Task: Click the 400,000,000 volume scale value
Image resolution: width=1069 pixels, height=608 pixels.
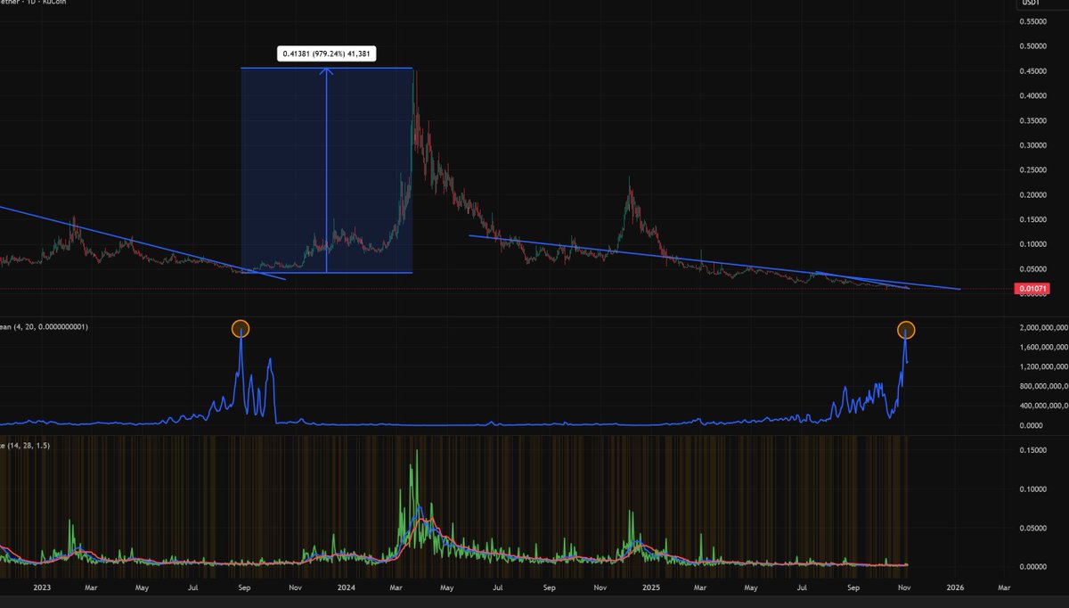Action: tap(1042, 406)
